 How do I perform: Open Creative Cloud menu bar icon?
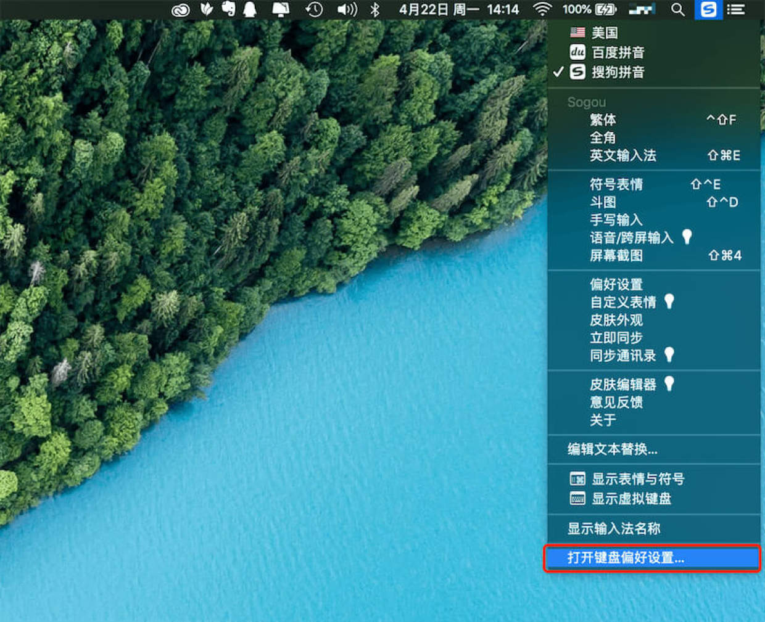pos(180,10)
